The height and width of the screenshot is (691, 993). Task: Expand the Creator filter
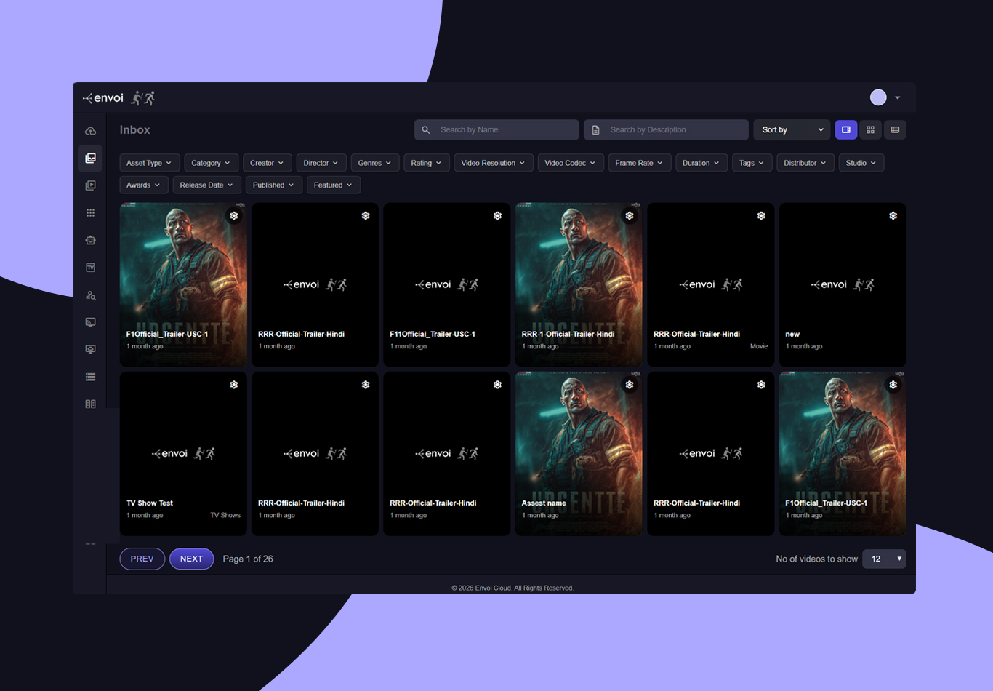(267, 163)
